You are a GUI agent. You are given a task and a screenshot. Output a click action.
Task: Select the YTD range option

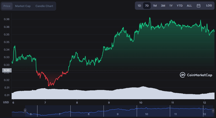180,6
